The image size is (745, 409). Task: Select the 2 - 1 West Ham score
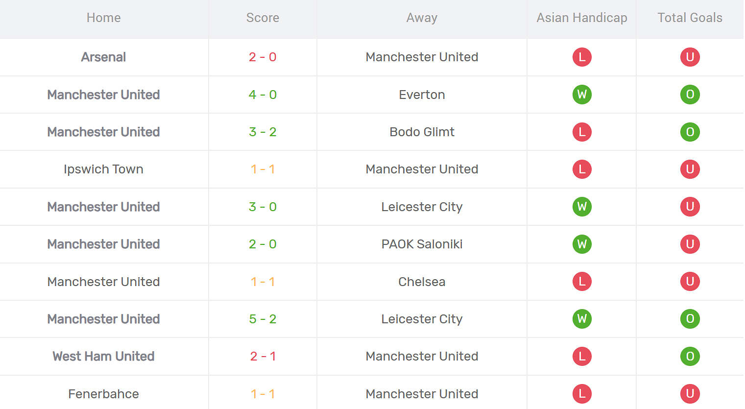263,356
